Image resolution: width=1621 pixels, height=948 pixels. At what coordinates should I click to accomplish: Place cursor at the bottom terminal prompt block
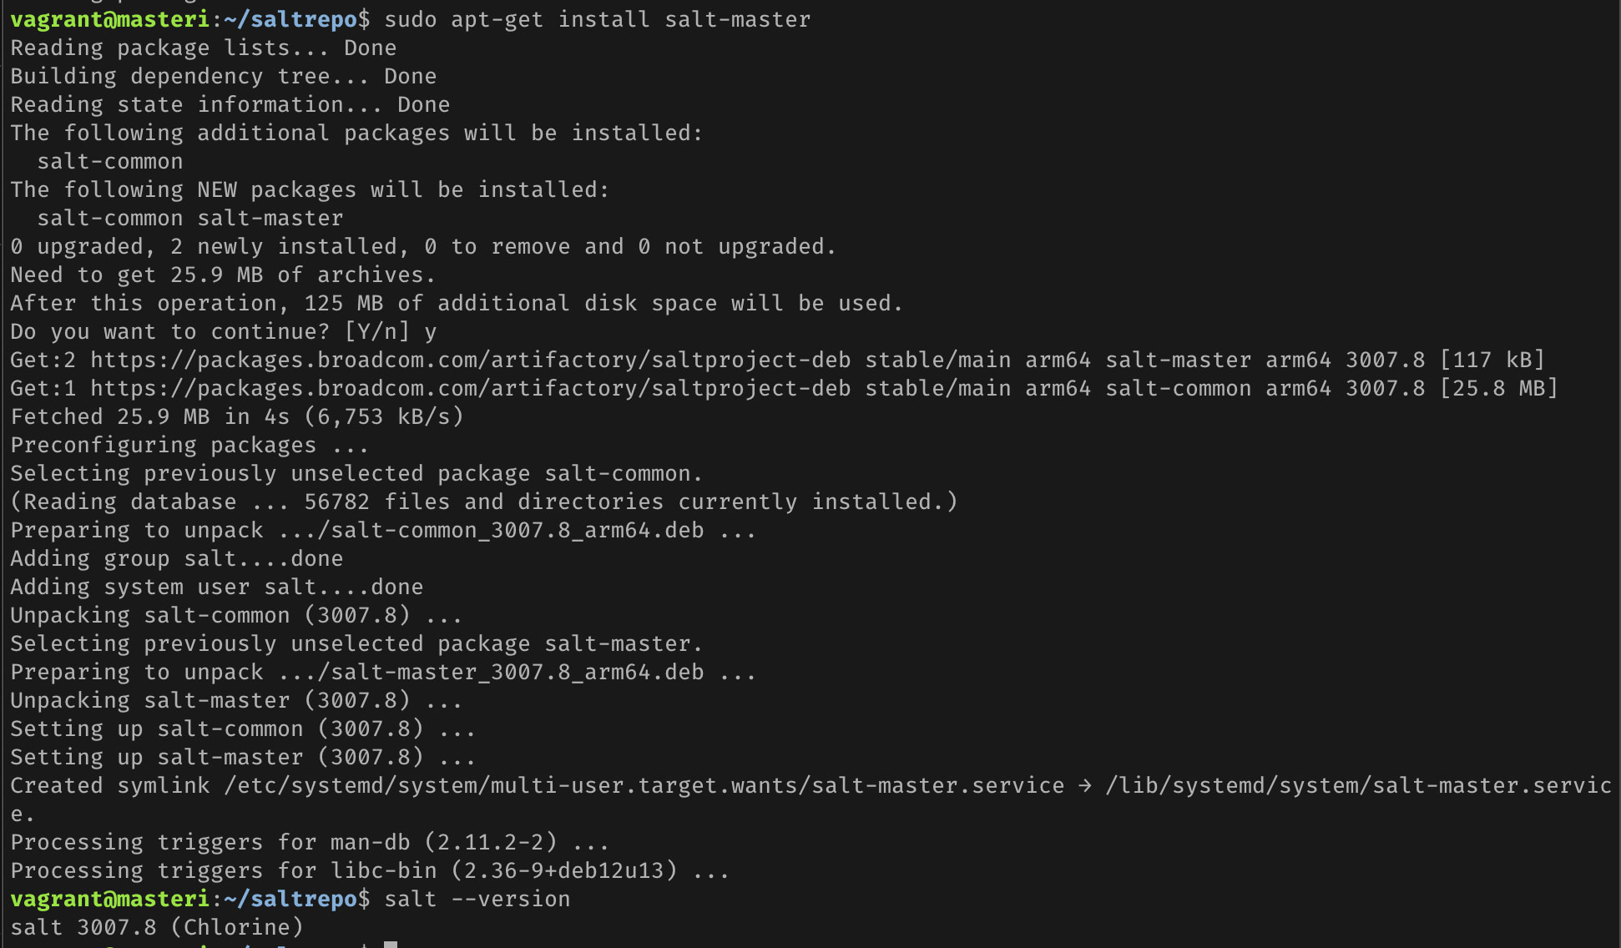click(x=391, y=944)
